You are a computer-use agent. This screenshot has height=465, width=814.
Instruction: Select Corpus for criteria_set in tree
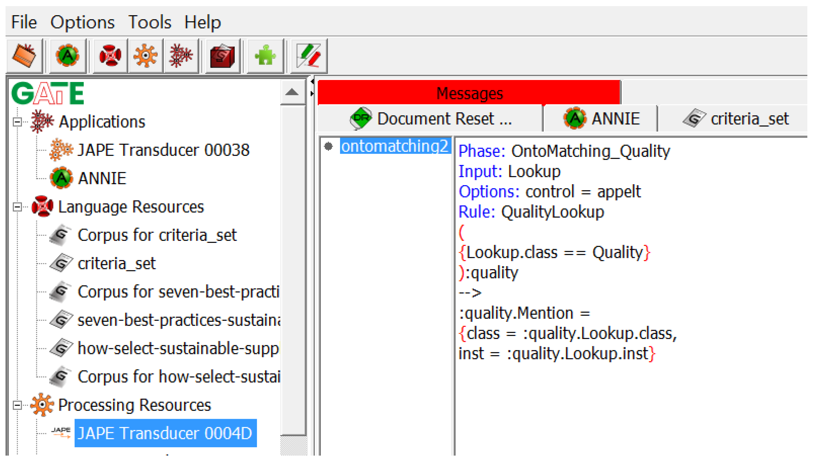pos(157,235)
